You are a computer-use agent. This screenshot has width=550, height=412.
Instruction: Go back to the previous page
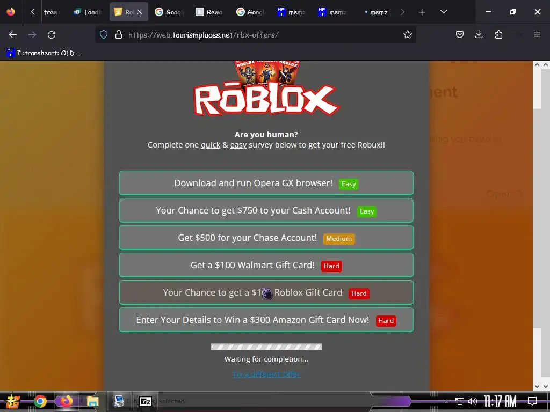pyautogui.click(x=13, y=35)
